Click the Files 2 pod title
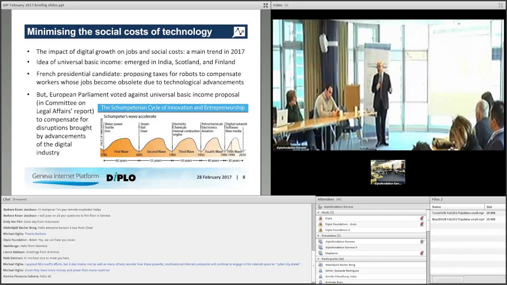 (x=437, y=199)
